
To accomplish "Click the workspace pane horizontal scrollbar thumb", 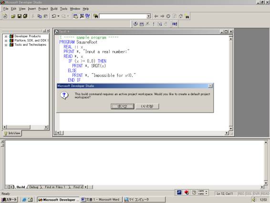I will coord(19,127).
